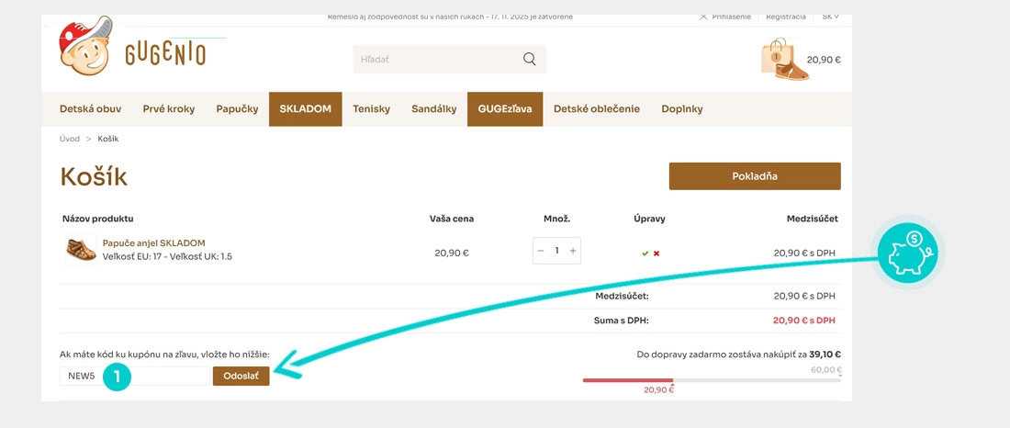The height and width of the screenshot is (428, 1010).
Task: Open the Papuče anjel SKLADOM product link
Action: (x=154, y=243)
